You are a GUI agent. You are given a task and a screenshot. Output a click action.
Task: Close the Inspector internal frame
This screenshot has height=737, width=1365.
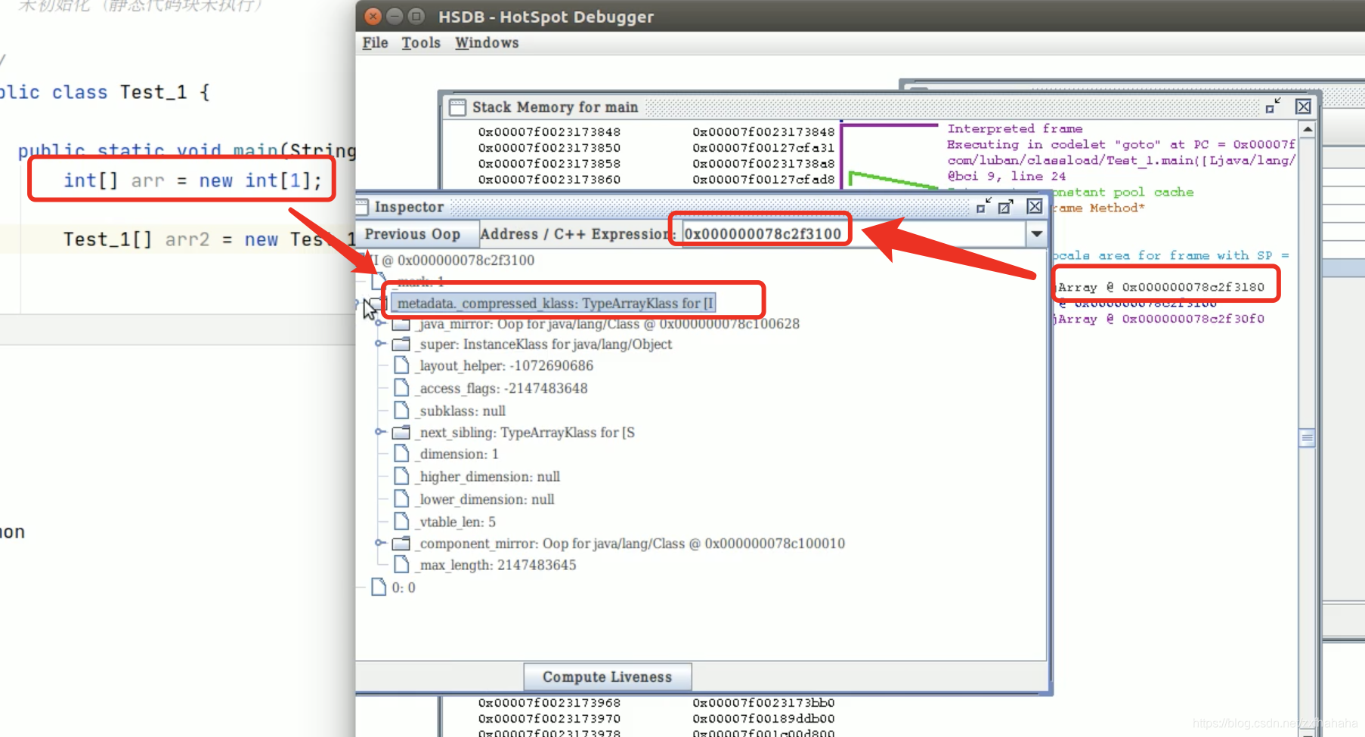1035,206
